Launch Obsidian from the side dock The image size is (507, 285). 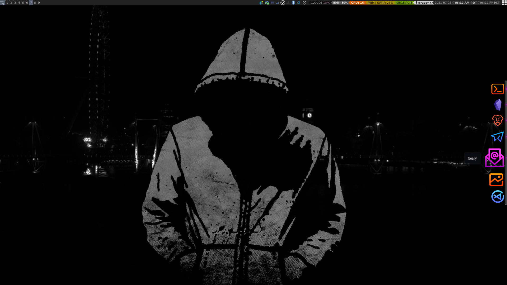pos(498,105)
